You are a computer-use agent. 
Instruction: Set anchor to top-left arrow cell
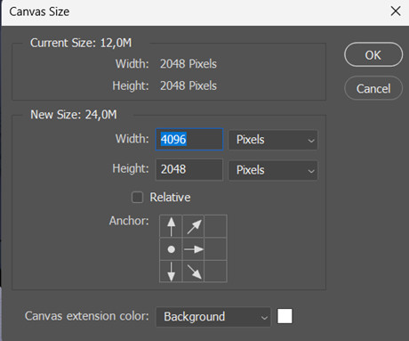point(171,226)
